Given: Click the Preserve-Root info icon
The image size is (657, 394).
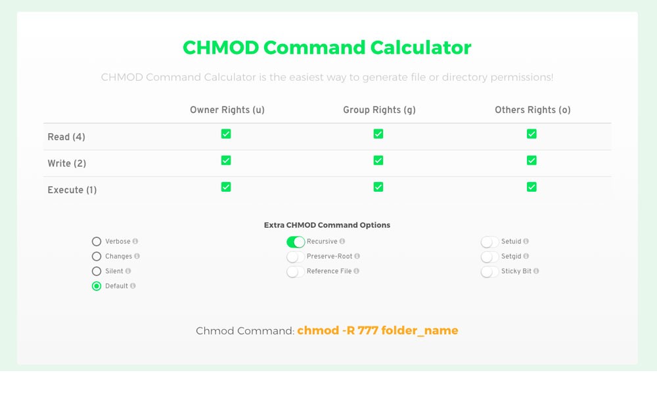Looking at the screenshot, I should point(357,256).
